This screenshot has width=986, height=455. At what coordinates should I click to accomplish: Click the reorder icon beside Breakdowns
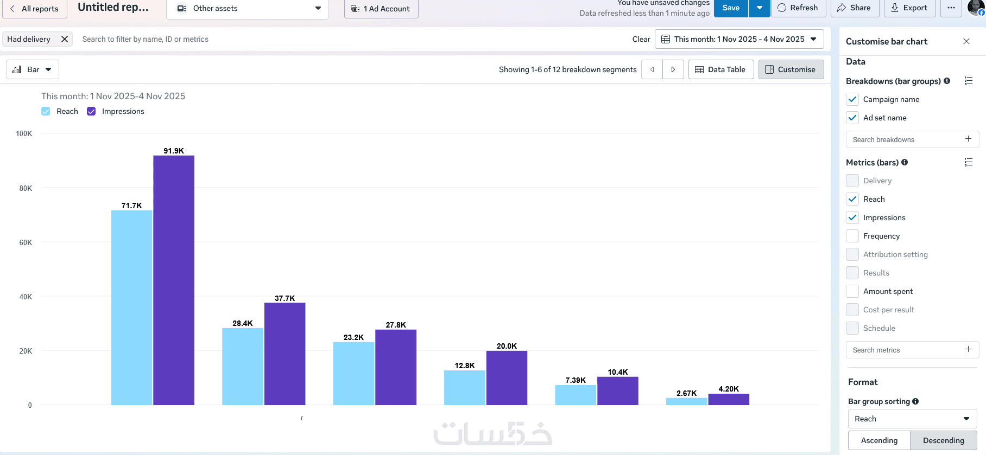(968, 81)
